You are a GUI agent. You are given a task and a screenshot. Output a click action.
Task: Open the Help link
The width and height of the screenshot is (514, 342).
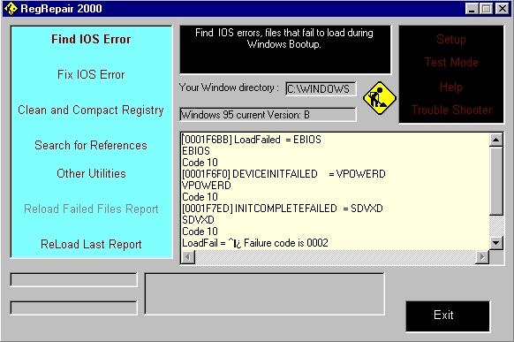pos(451,87)
